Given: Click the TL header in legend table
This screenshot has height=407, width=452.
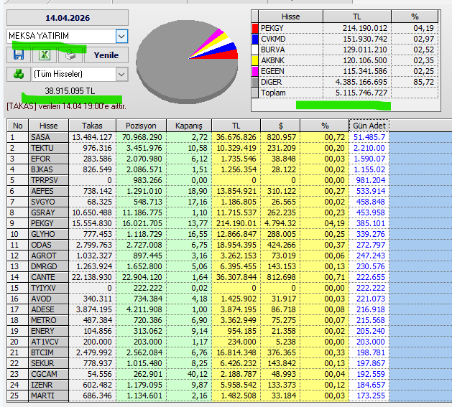Looking at the screenshot, I should (357, 17).
